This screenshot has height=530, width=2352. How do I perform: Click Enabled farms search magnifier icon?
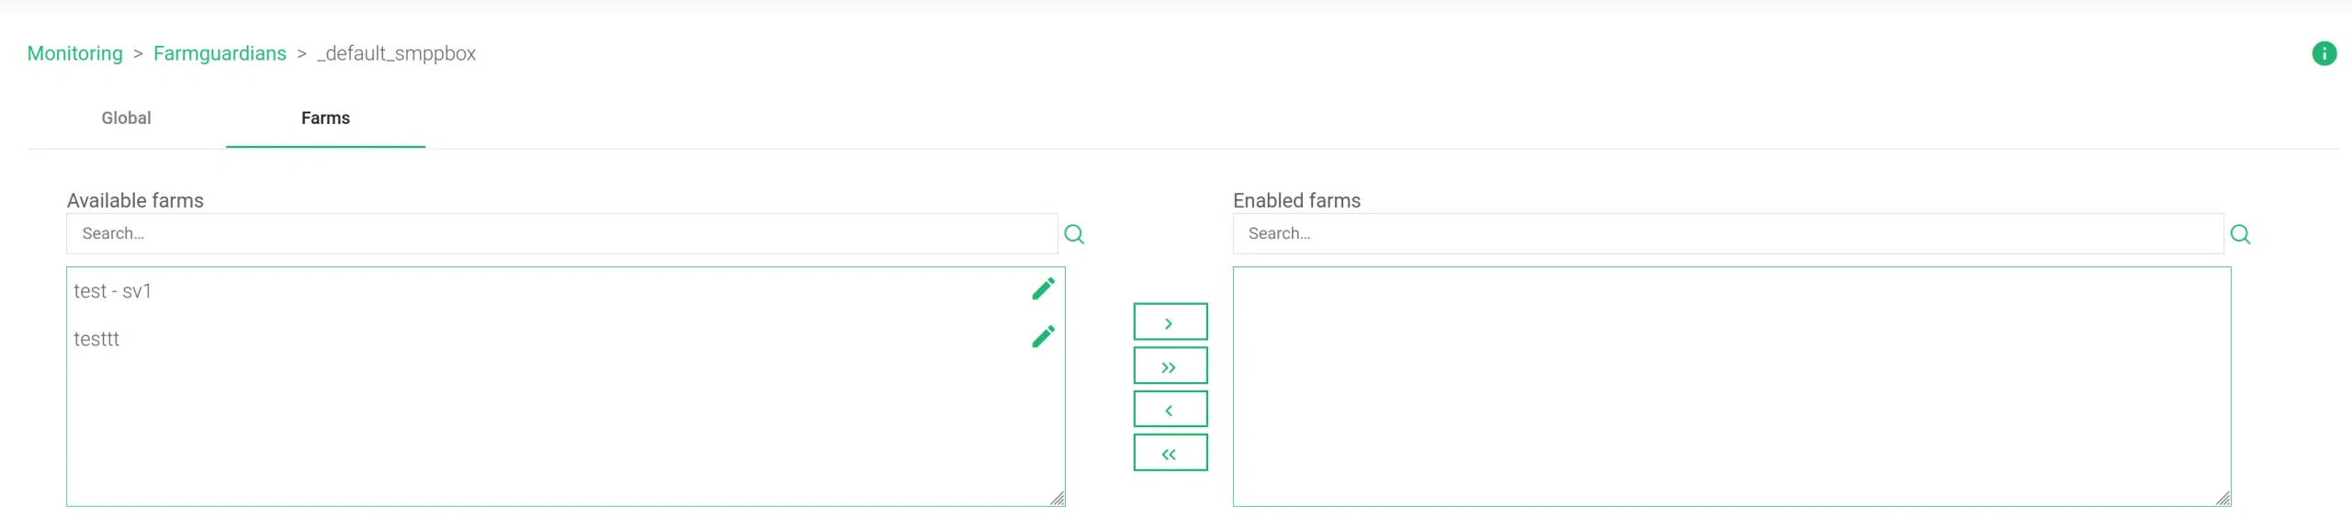2240,234
